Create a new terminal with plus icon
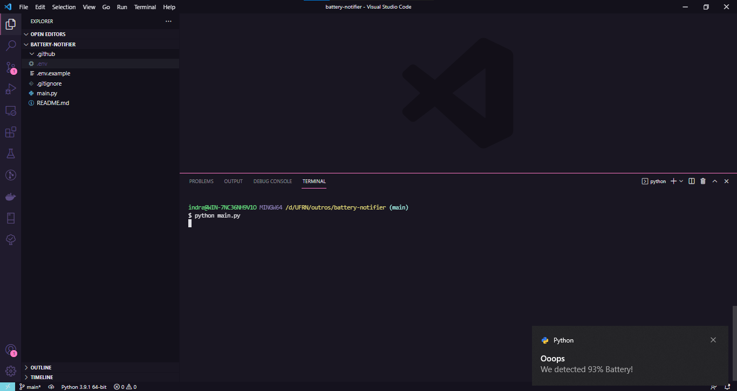This screenshot has height=391, width=737. tap(673, 181)
